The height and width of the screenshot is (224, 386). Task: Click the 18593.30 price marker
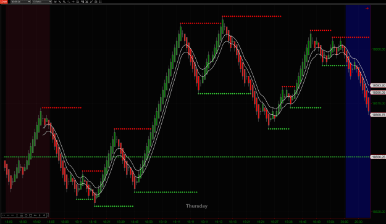[x=378, y=85]
